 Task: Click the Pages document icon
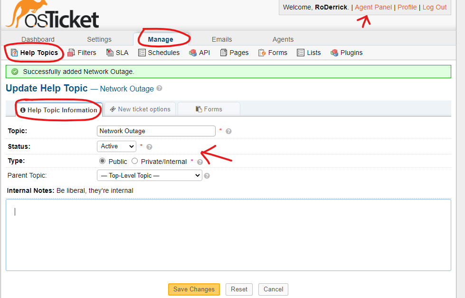pos(223,53)
